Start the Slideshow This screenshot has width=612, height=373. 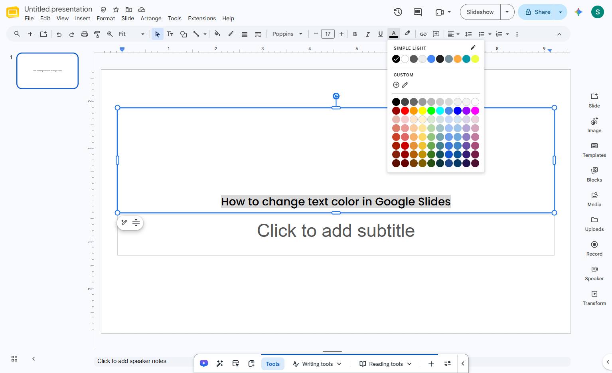480,12
